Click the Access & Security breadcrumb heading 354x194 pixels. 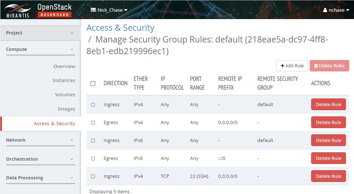pyautogui.click(x=120, y=28)
